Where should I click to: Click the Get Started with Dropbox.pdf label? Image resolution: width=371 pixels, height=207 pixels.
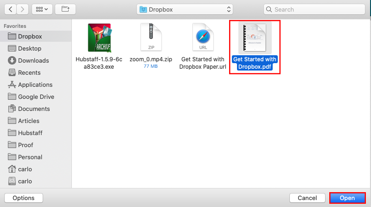[x=255, y=63]
